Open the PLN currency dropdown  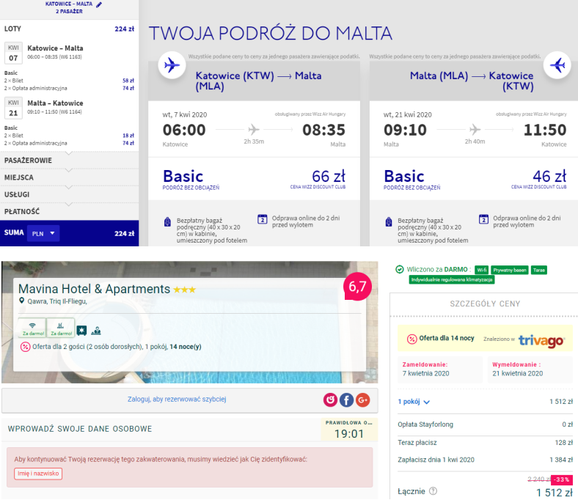tap(43, 233)
